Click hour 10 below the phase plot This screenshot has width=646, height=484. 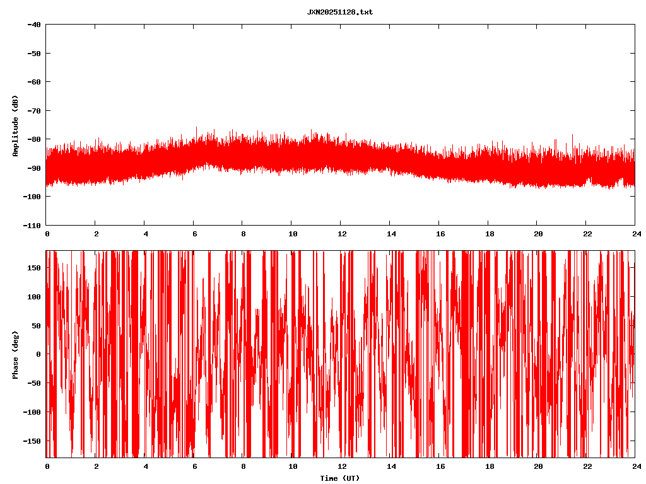coord(291,466)
